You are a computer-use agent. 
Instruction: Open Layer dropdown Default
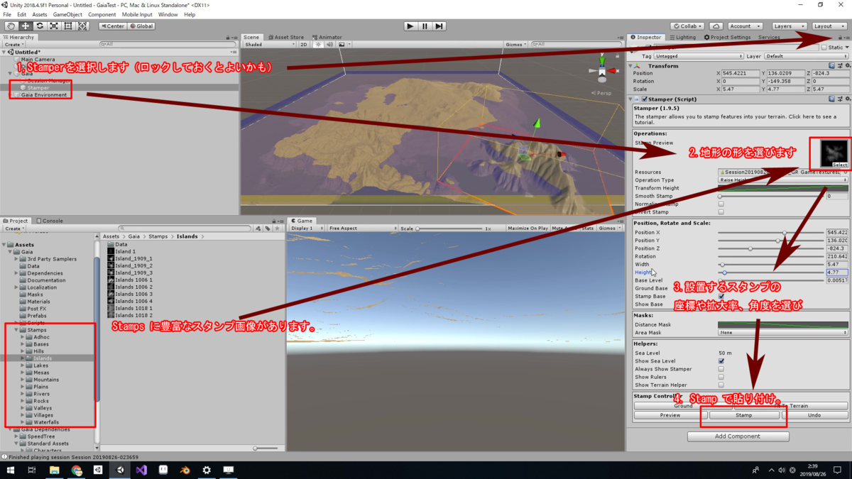[x=807, y=56]
